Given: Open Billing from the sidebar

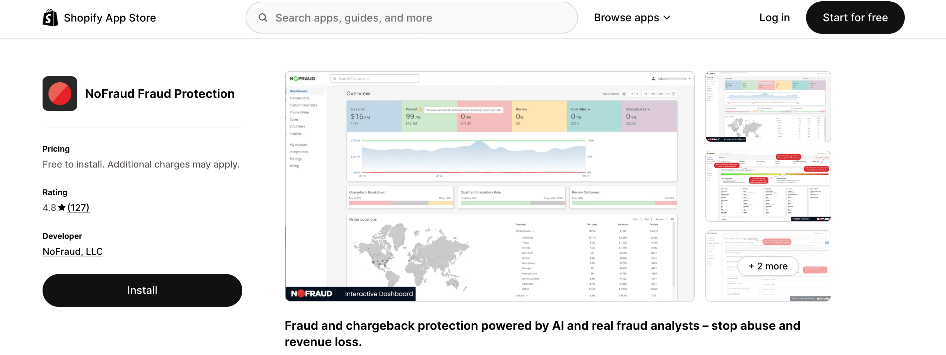Looking at the screenshot, I should pyautogui.click(x=294, y=166).
